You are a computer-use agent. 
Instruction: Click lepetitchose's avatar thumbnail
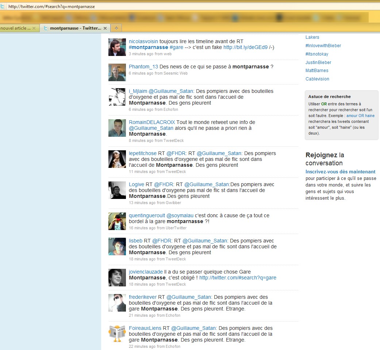117,159
